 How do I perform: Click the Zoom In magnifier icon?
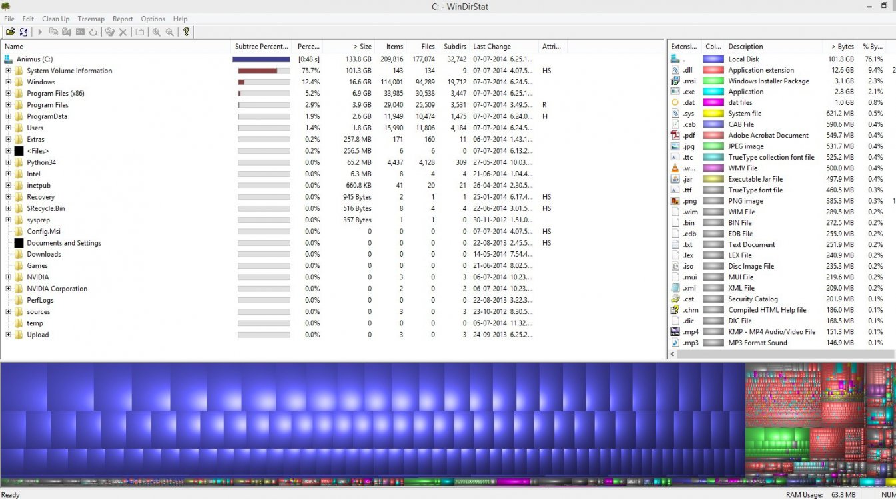[157, 32]
